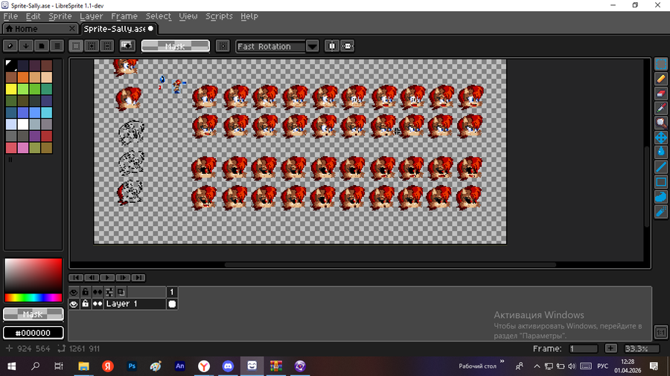Click the 1:1 zoom icon at bottom right
The width and height of the screenshot is (670, 376).
[x=660, y=332]
